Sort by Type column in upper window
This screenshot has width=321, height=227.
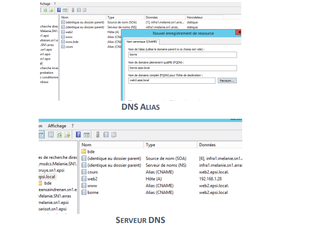[125, 18]
